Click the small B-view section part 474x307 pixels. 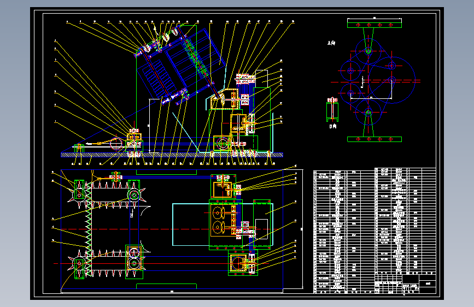(x=332, y=110)
